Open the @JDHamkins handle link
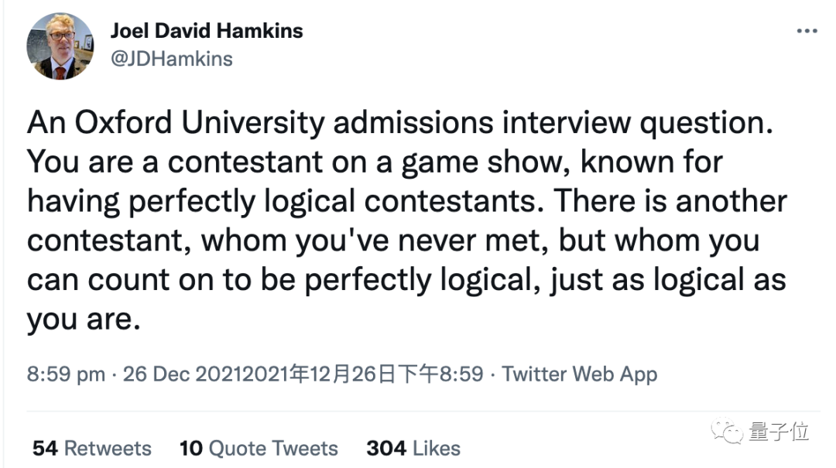This screenshot has width=836, height=468. (x=172, y=59)
